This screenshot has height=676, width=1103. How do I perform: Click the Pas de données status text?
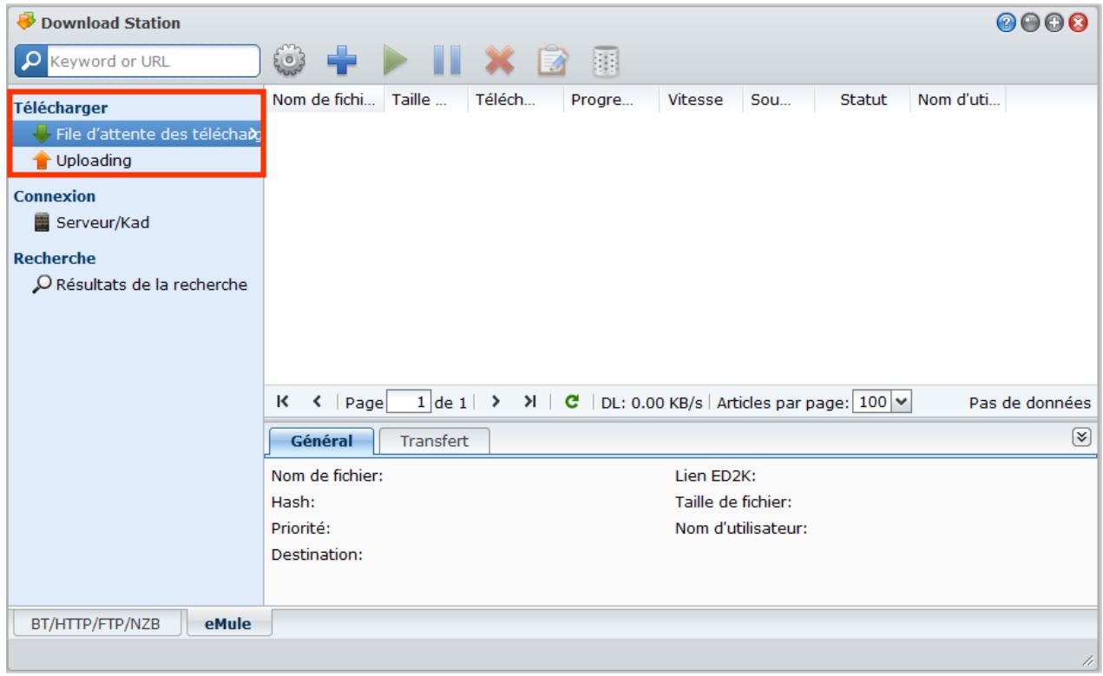point(1032,403)
